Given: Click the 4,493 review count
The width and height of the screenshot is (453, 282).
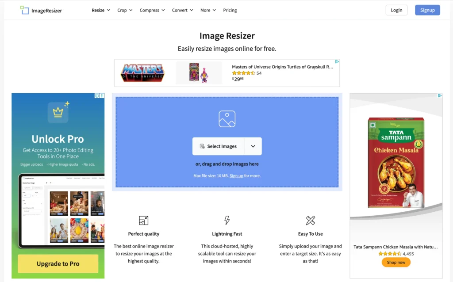Looking at the screenshot, I should click(x=408, y=254).
